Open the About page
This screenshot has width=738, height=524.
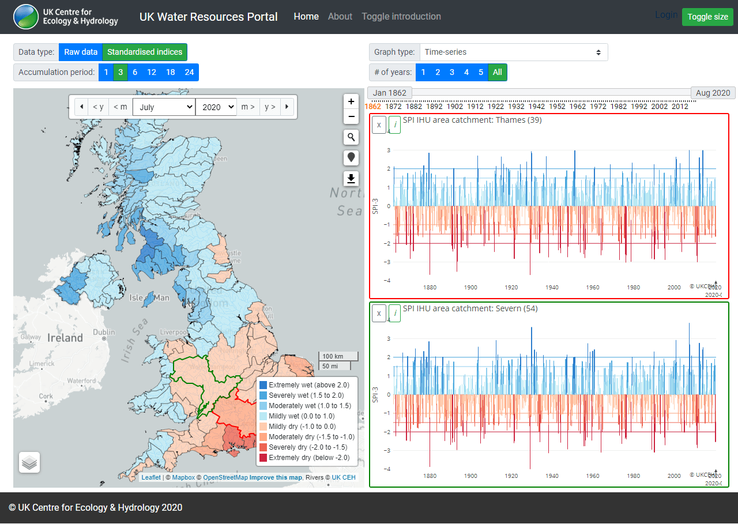coord(340,16)
